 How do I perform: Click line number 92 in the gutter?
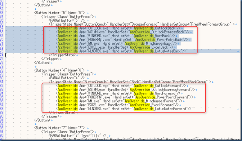(x=2, y=124)
